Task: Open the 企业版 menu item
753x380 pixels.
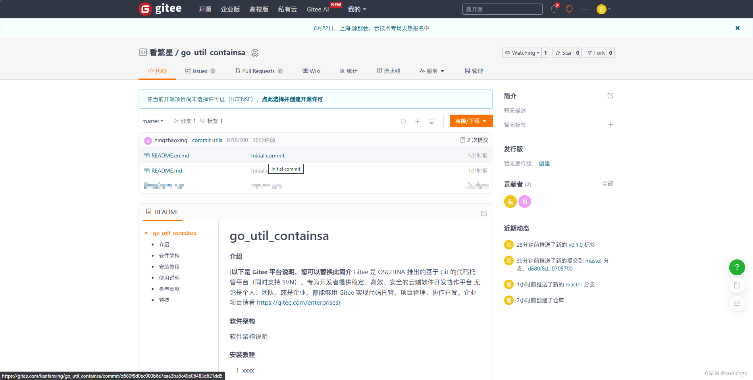Action: (231, 9)
